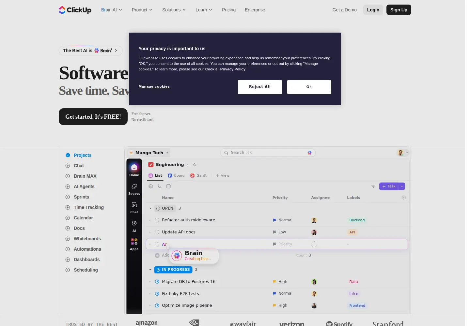Add a column with the plus icon

[x=403, y=198]
